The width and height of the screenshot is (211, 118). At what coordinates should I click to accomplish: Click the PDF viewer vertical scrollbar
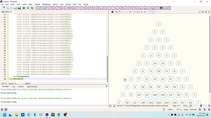pyautogui.click(x=210, y=54)
